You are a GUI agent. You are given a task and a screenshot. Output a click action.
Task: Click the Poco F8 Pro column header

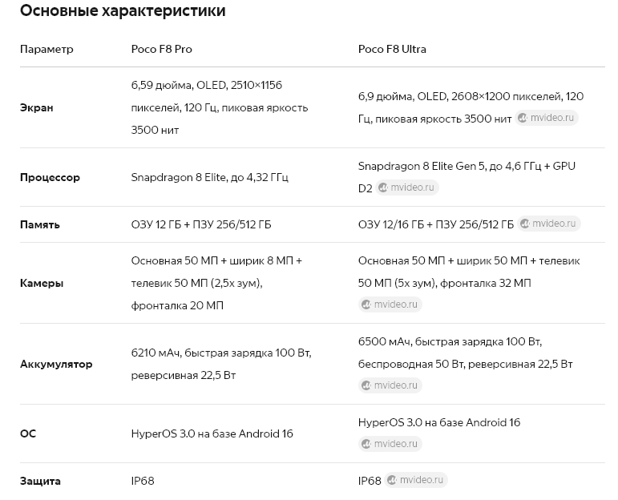coord(161,49)
